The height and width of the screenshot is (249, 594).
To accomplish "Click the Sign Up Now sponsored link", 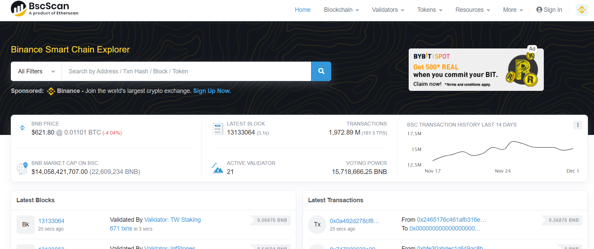I will pyautogui.click(x=212, y=91).
